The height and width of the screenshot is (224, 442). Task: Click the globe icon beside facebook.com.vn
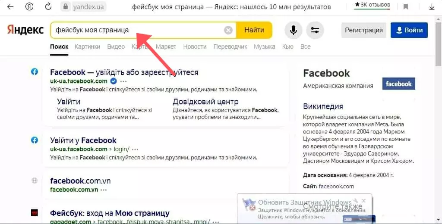[x=35, y=180]
